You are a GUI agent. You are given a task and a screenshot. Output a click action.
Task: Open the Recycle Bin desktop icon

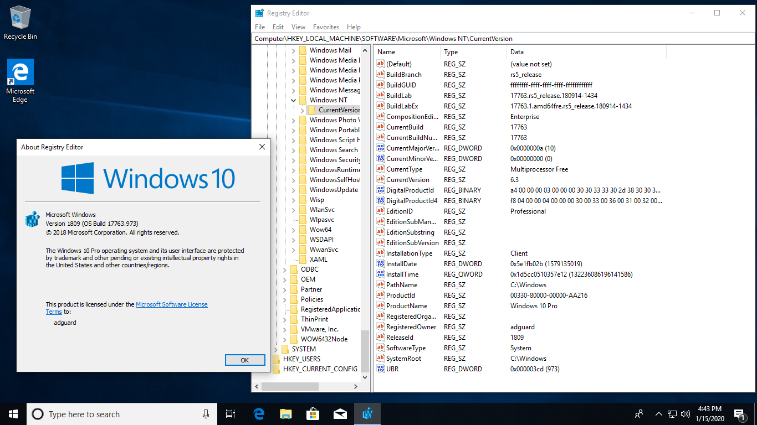tap(21, 22)
